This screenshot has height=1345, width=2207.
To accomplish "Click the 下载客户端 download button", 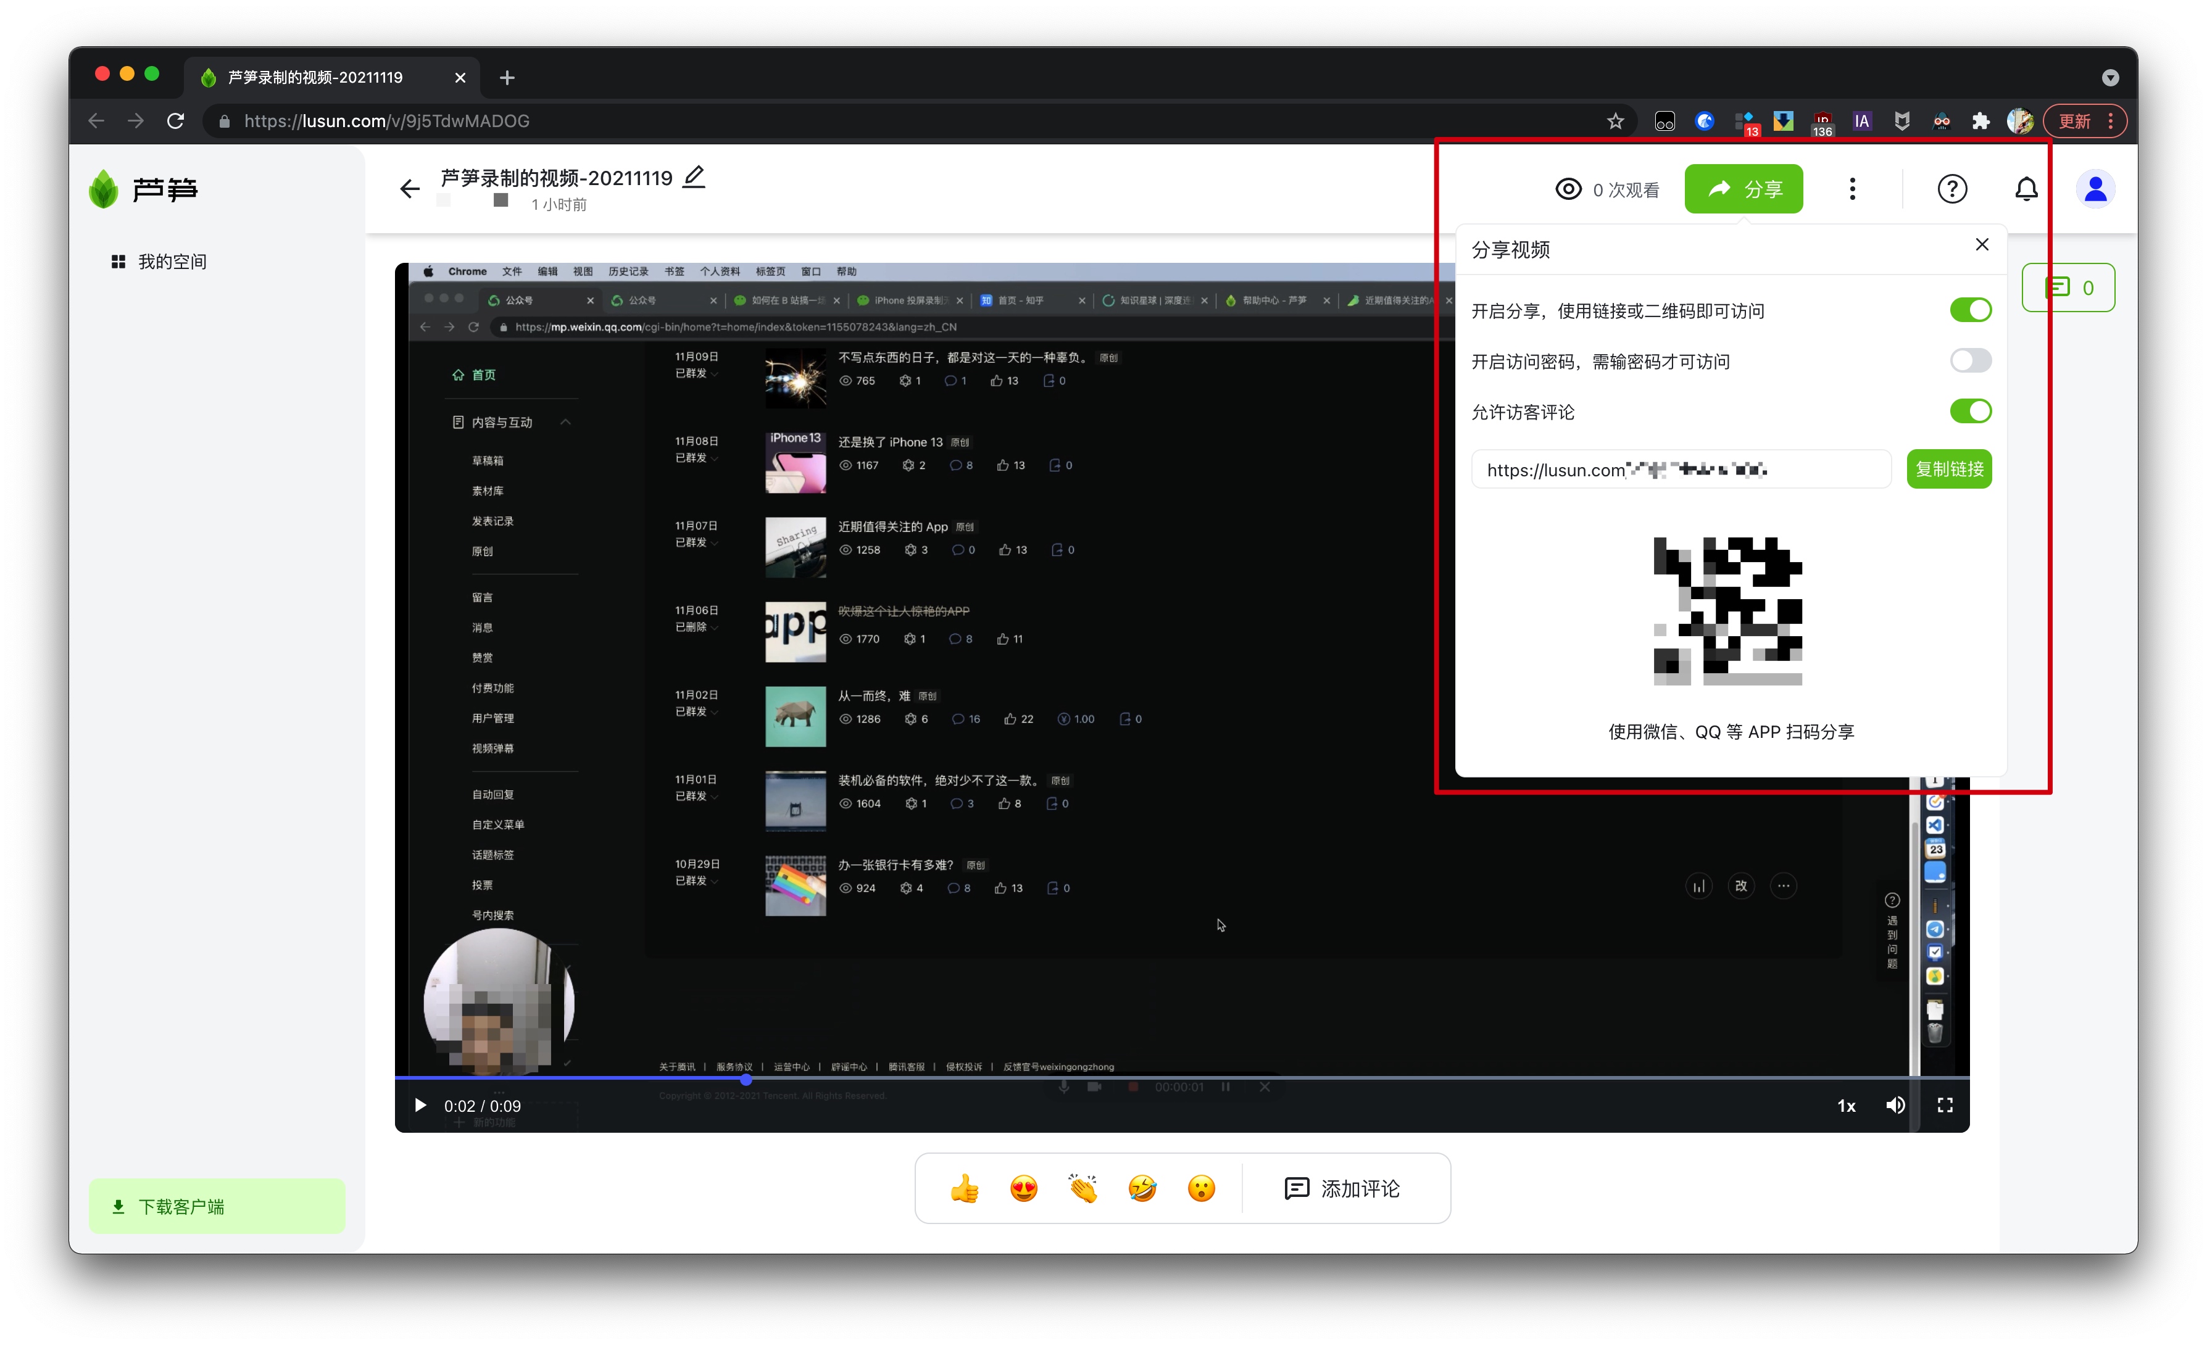I will click(x=217, y=1206).
